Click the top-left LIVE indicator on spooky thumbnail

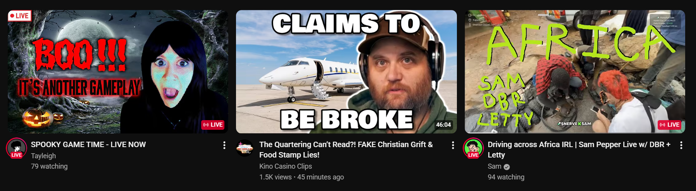[x=19, y=16]
